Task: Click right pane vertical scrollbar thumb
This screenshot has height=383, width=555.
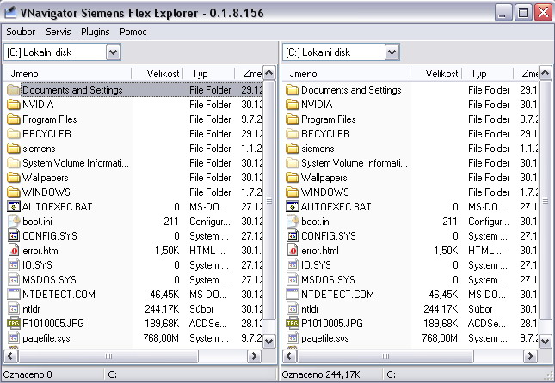Action: coord(545,200)
